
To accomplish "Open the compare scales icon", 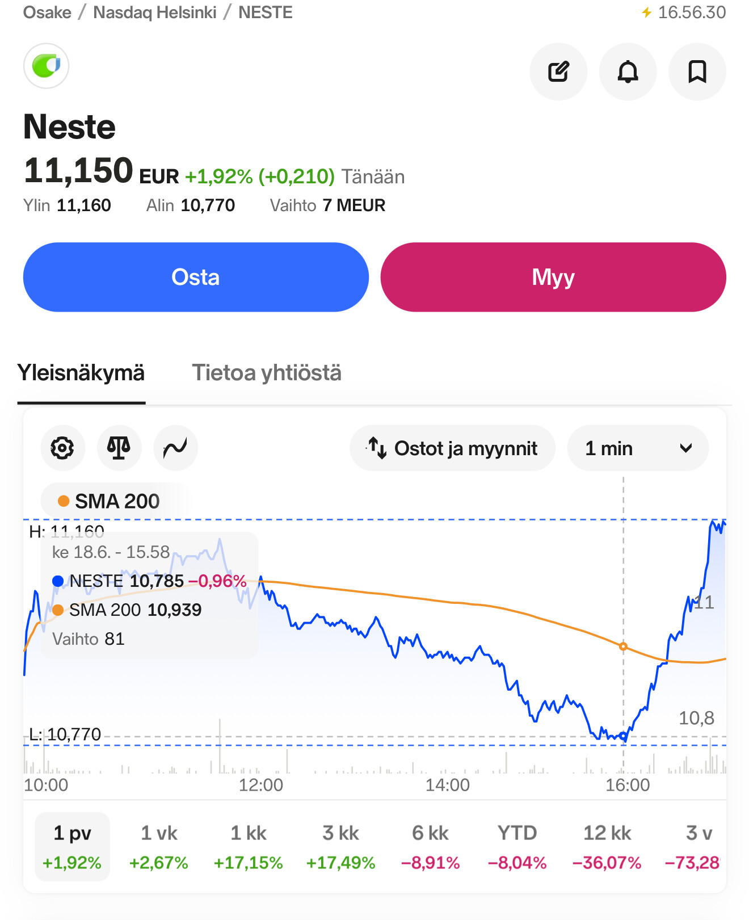I will pos(119,448).
